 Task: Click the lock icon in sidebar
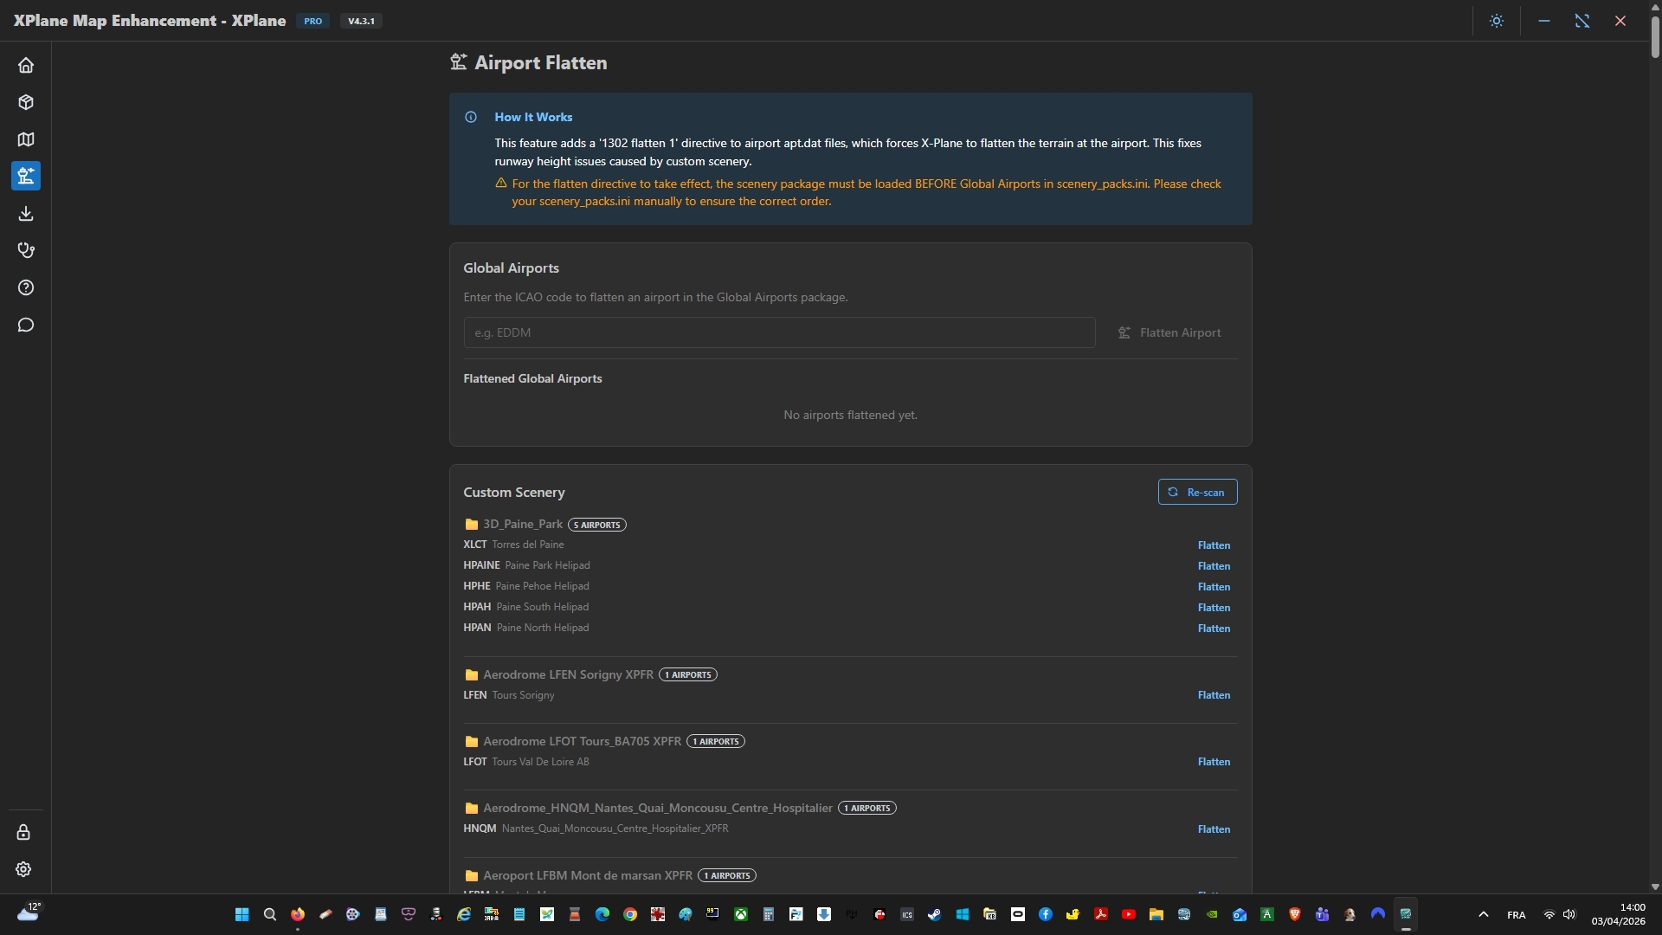(23, 832)
